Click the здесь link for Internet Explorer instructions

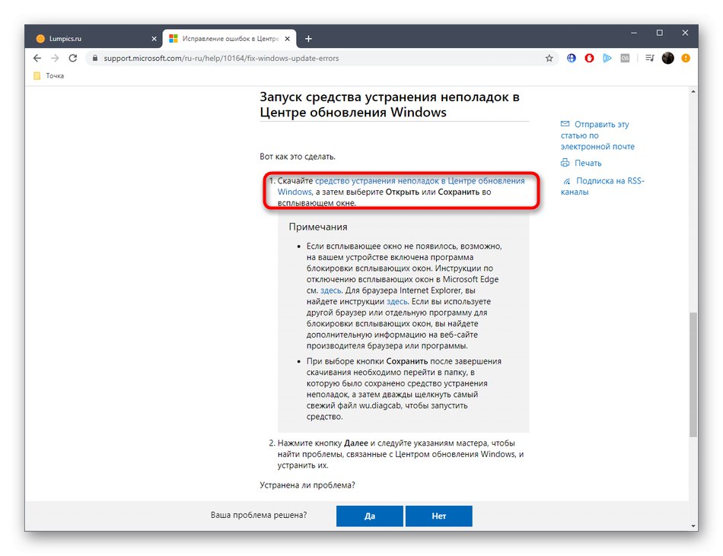coord(397,301)
